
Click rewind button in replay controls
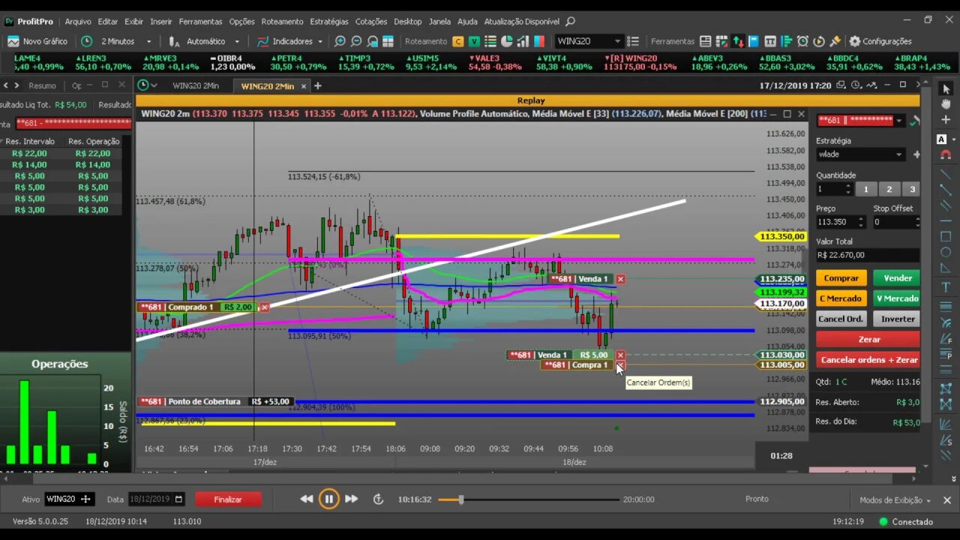tap(307, 499)
